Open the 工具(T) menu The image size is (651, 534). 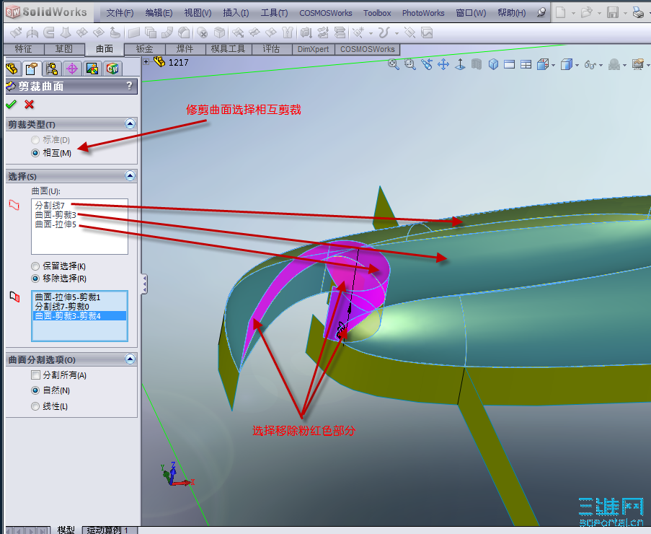tap(274, 13)
